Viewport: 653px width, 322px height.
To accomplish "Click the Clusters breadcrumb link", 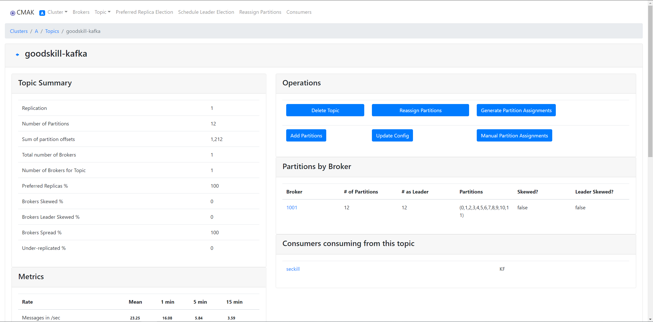I will (x=19, y=31).
